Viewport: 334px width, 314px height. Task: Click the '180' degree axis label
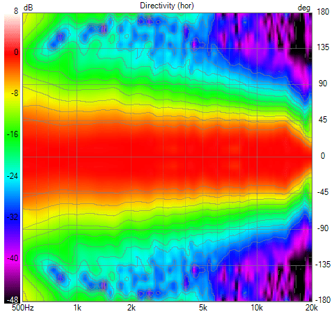[323, 11]
